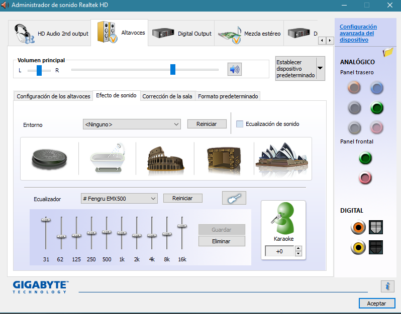This screenshot has width=401, height=314.
Task: Click the 62 Hz equalizer slider
Action: click(x=61, y=236)
